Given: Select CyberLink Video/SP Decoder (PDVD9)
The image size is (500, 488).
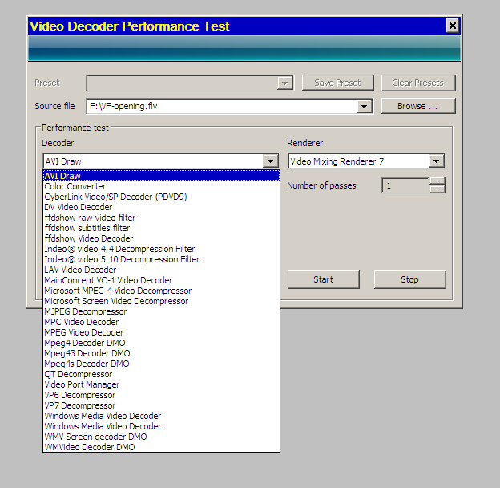Looking at the screenshot, I should (x=161, y=197).
